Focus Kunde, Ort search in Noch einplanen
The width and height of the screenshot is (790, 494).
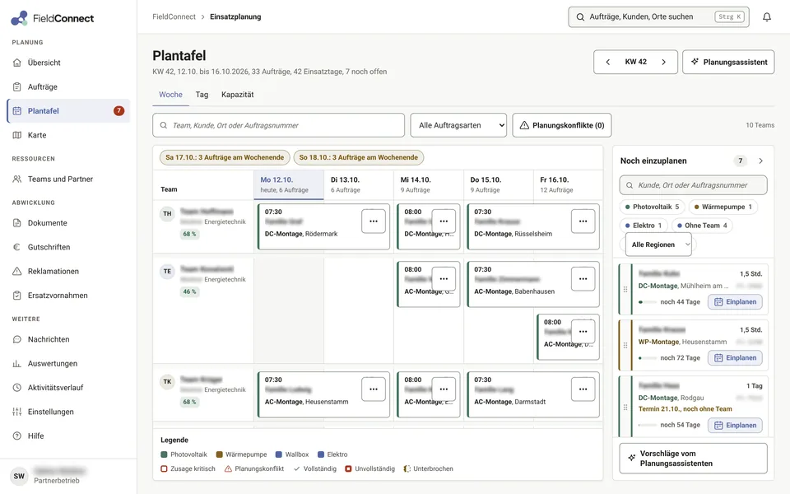tap(693, 185)
